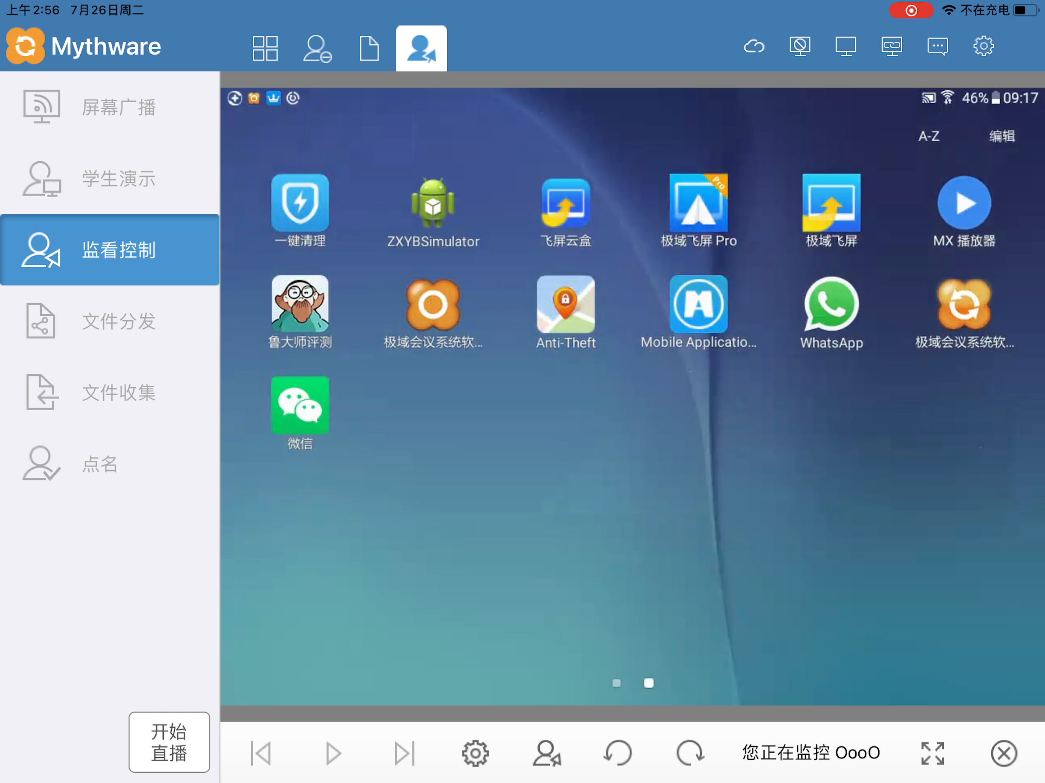Viewport: 1045px width, 783px height.
Task: Open monitoring settings gear in bottom bar
Action: [x=475, y=753]
